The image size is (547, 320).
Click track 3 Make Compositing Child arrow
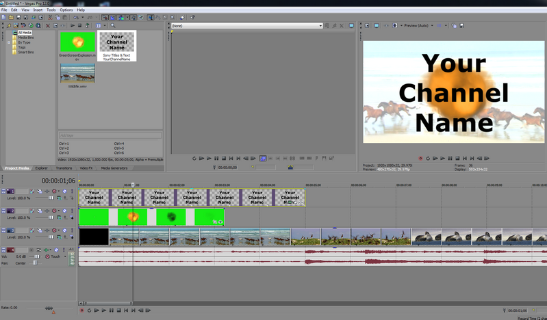tap(72, 237)
